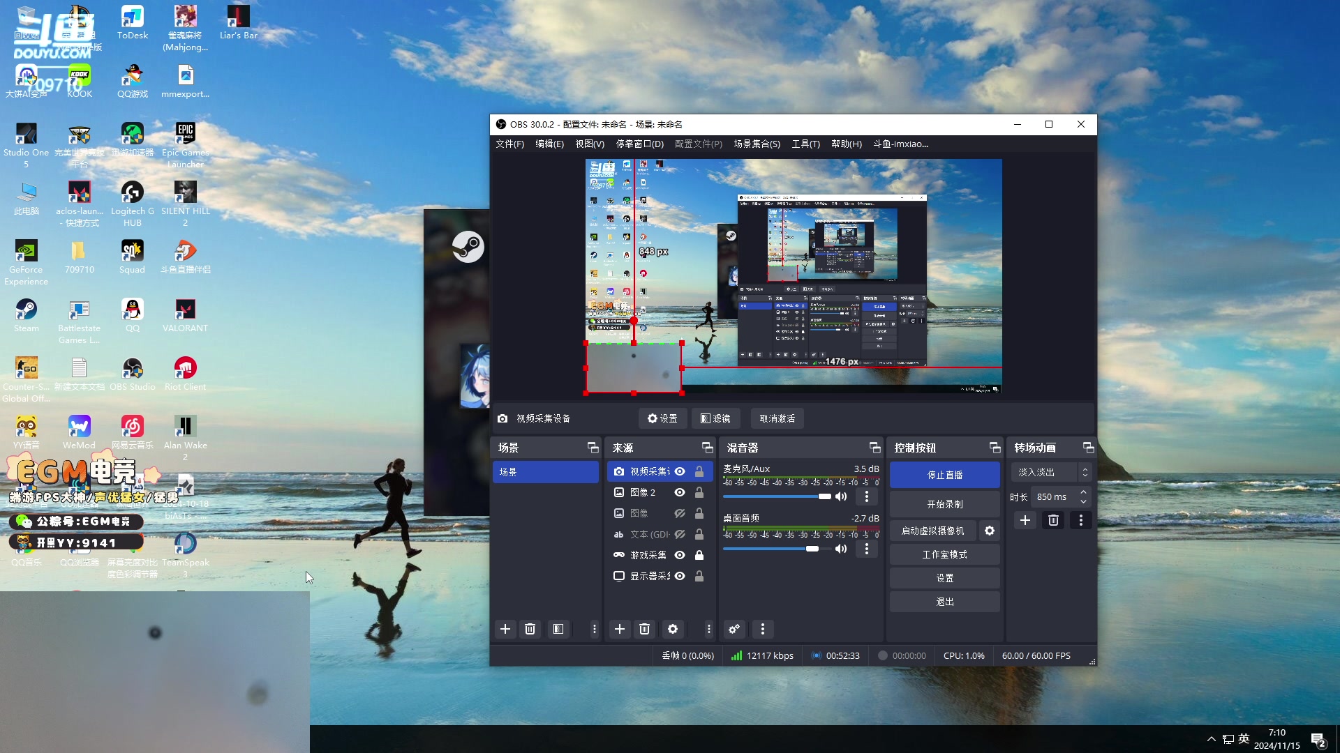Open OBS Studio desktop shortcut
1340x753 pixels.
pyautogui.click(x=133, y=374)
